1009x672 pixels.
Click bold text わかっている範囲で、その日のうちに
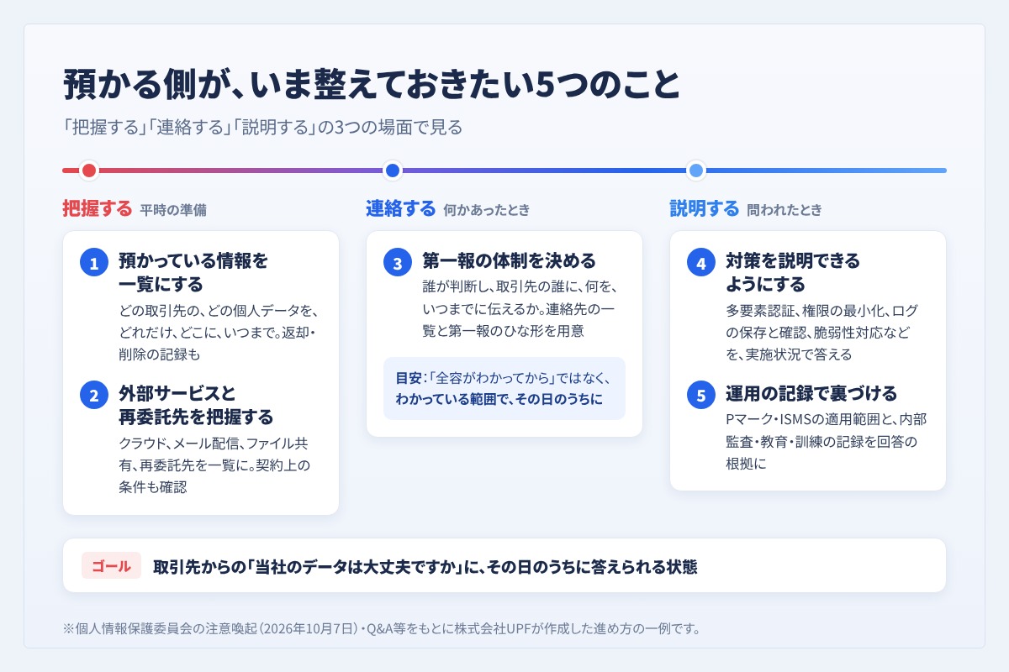(499, 399)
